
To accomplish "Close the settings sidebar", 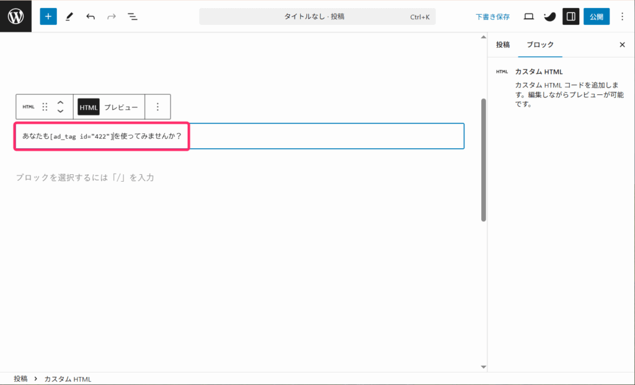I will (x=623, y=45).
